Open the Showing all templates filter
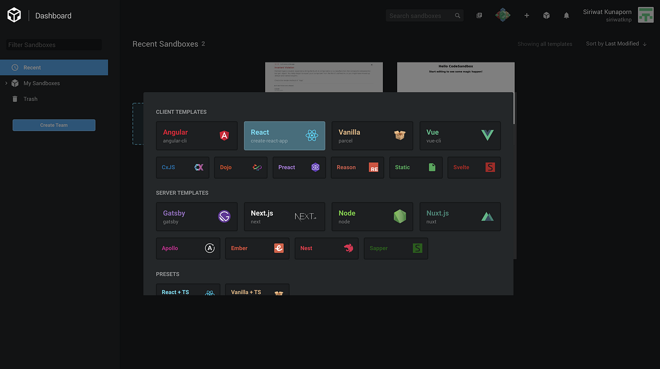Screen dimensions: 660x369 click(x=544, y=43)
